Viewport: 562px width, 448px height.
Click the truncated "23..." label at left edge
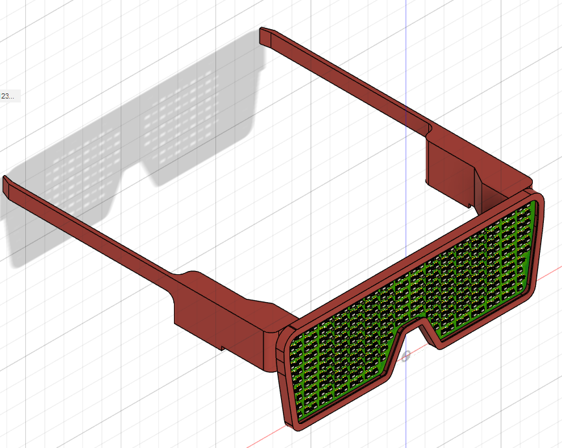[8, 96]
